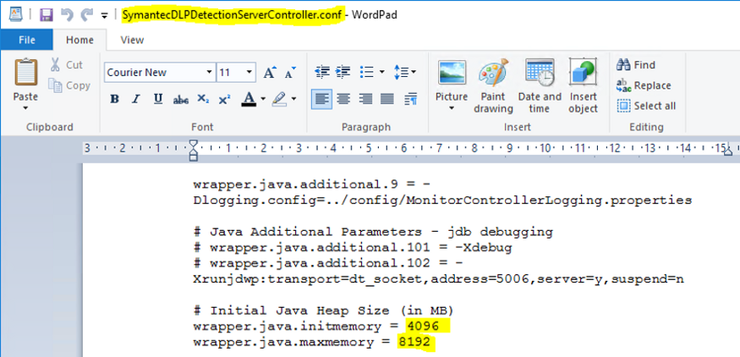
Task: Click the Paste clipboard icon
Action: (25, 73)
